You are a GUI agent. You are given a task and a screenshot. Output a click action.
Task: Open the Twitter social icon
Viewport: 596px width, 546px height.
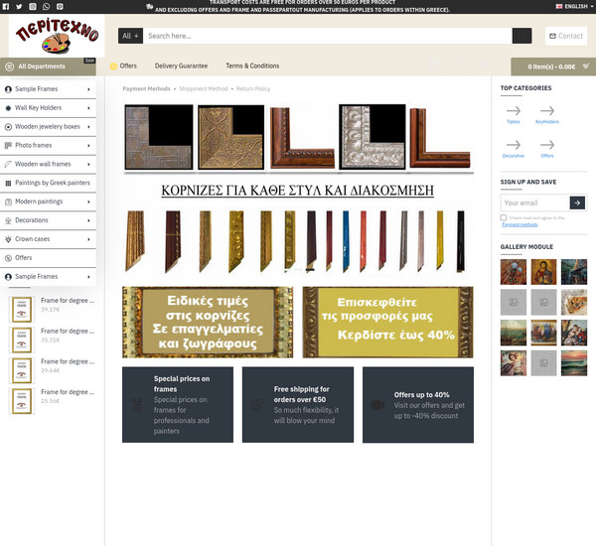point(19,7)
